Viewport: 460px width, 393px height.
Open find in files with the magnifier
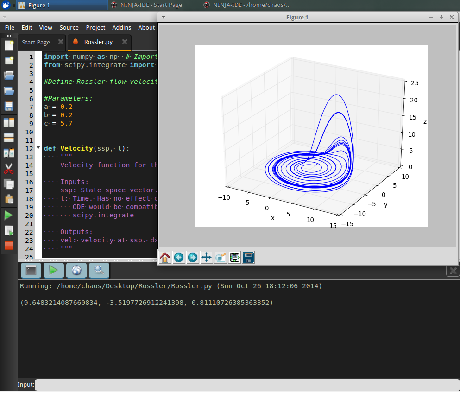coord(99,271)
